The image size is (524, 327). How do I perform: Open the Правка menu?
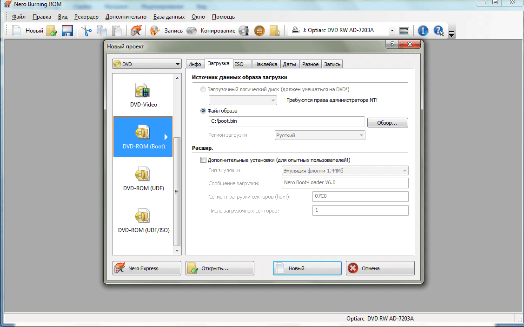[42, 17]
